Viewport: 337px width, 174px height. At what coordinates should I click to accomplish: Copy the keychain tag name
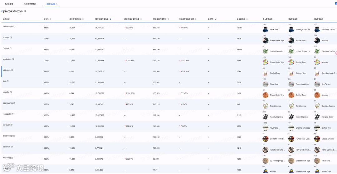pos(12,125)
